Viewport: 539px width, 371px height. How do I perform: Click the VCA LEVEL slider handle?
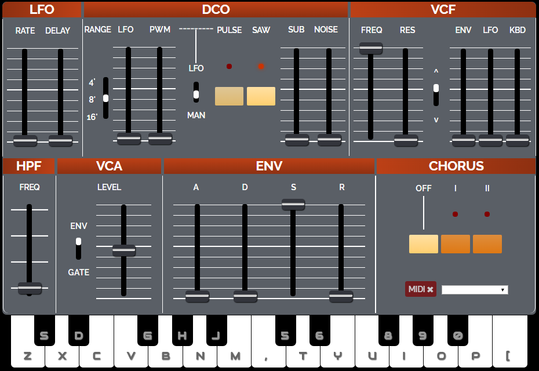[124, 250]
